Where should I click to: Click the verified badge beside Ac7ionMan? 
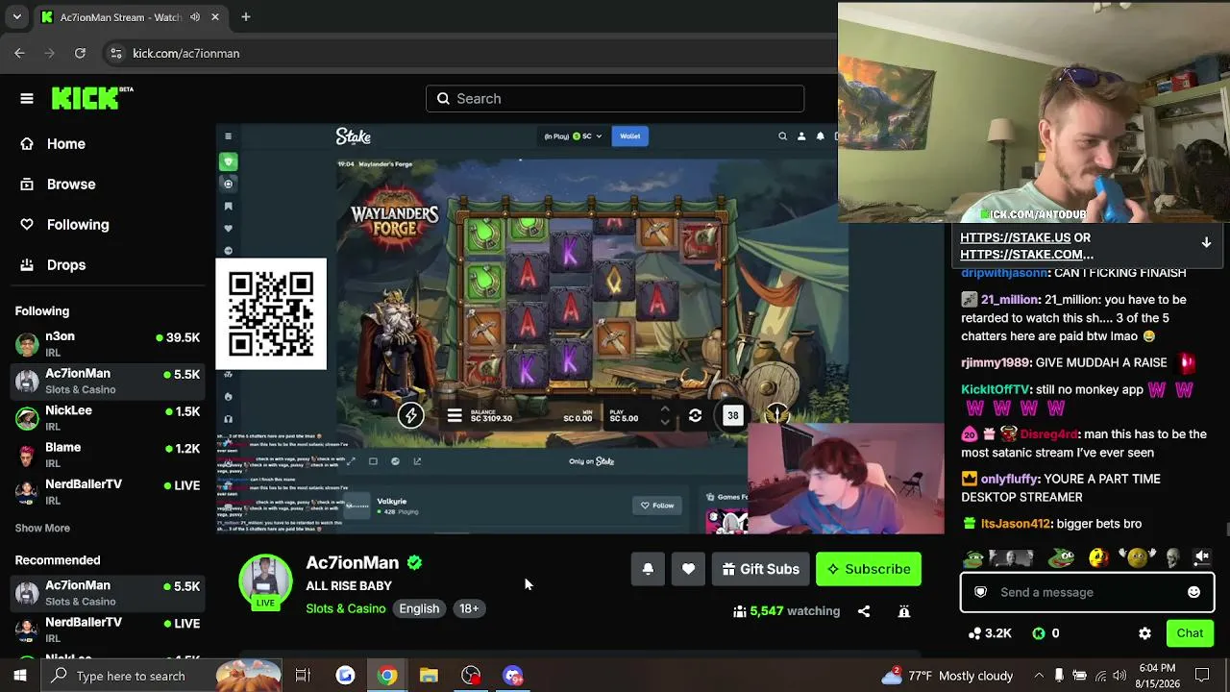click(414, 562)
